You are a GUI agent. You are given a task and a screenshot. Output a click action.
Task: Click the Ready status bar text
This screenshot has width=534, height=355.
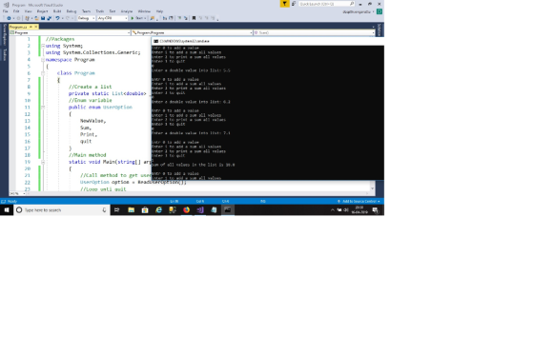point(12,202)
